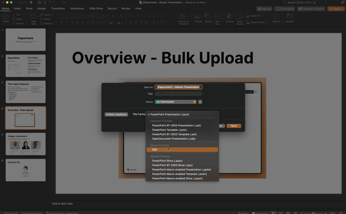Switch to the Transitions ribbon tab
This screenshot has height=214, width=346.
(x=58, y=8)
